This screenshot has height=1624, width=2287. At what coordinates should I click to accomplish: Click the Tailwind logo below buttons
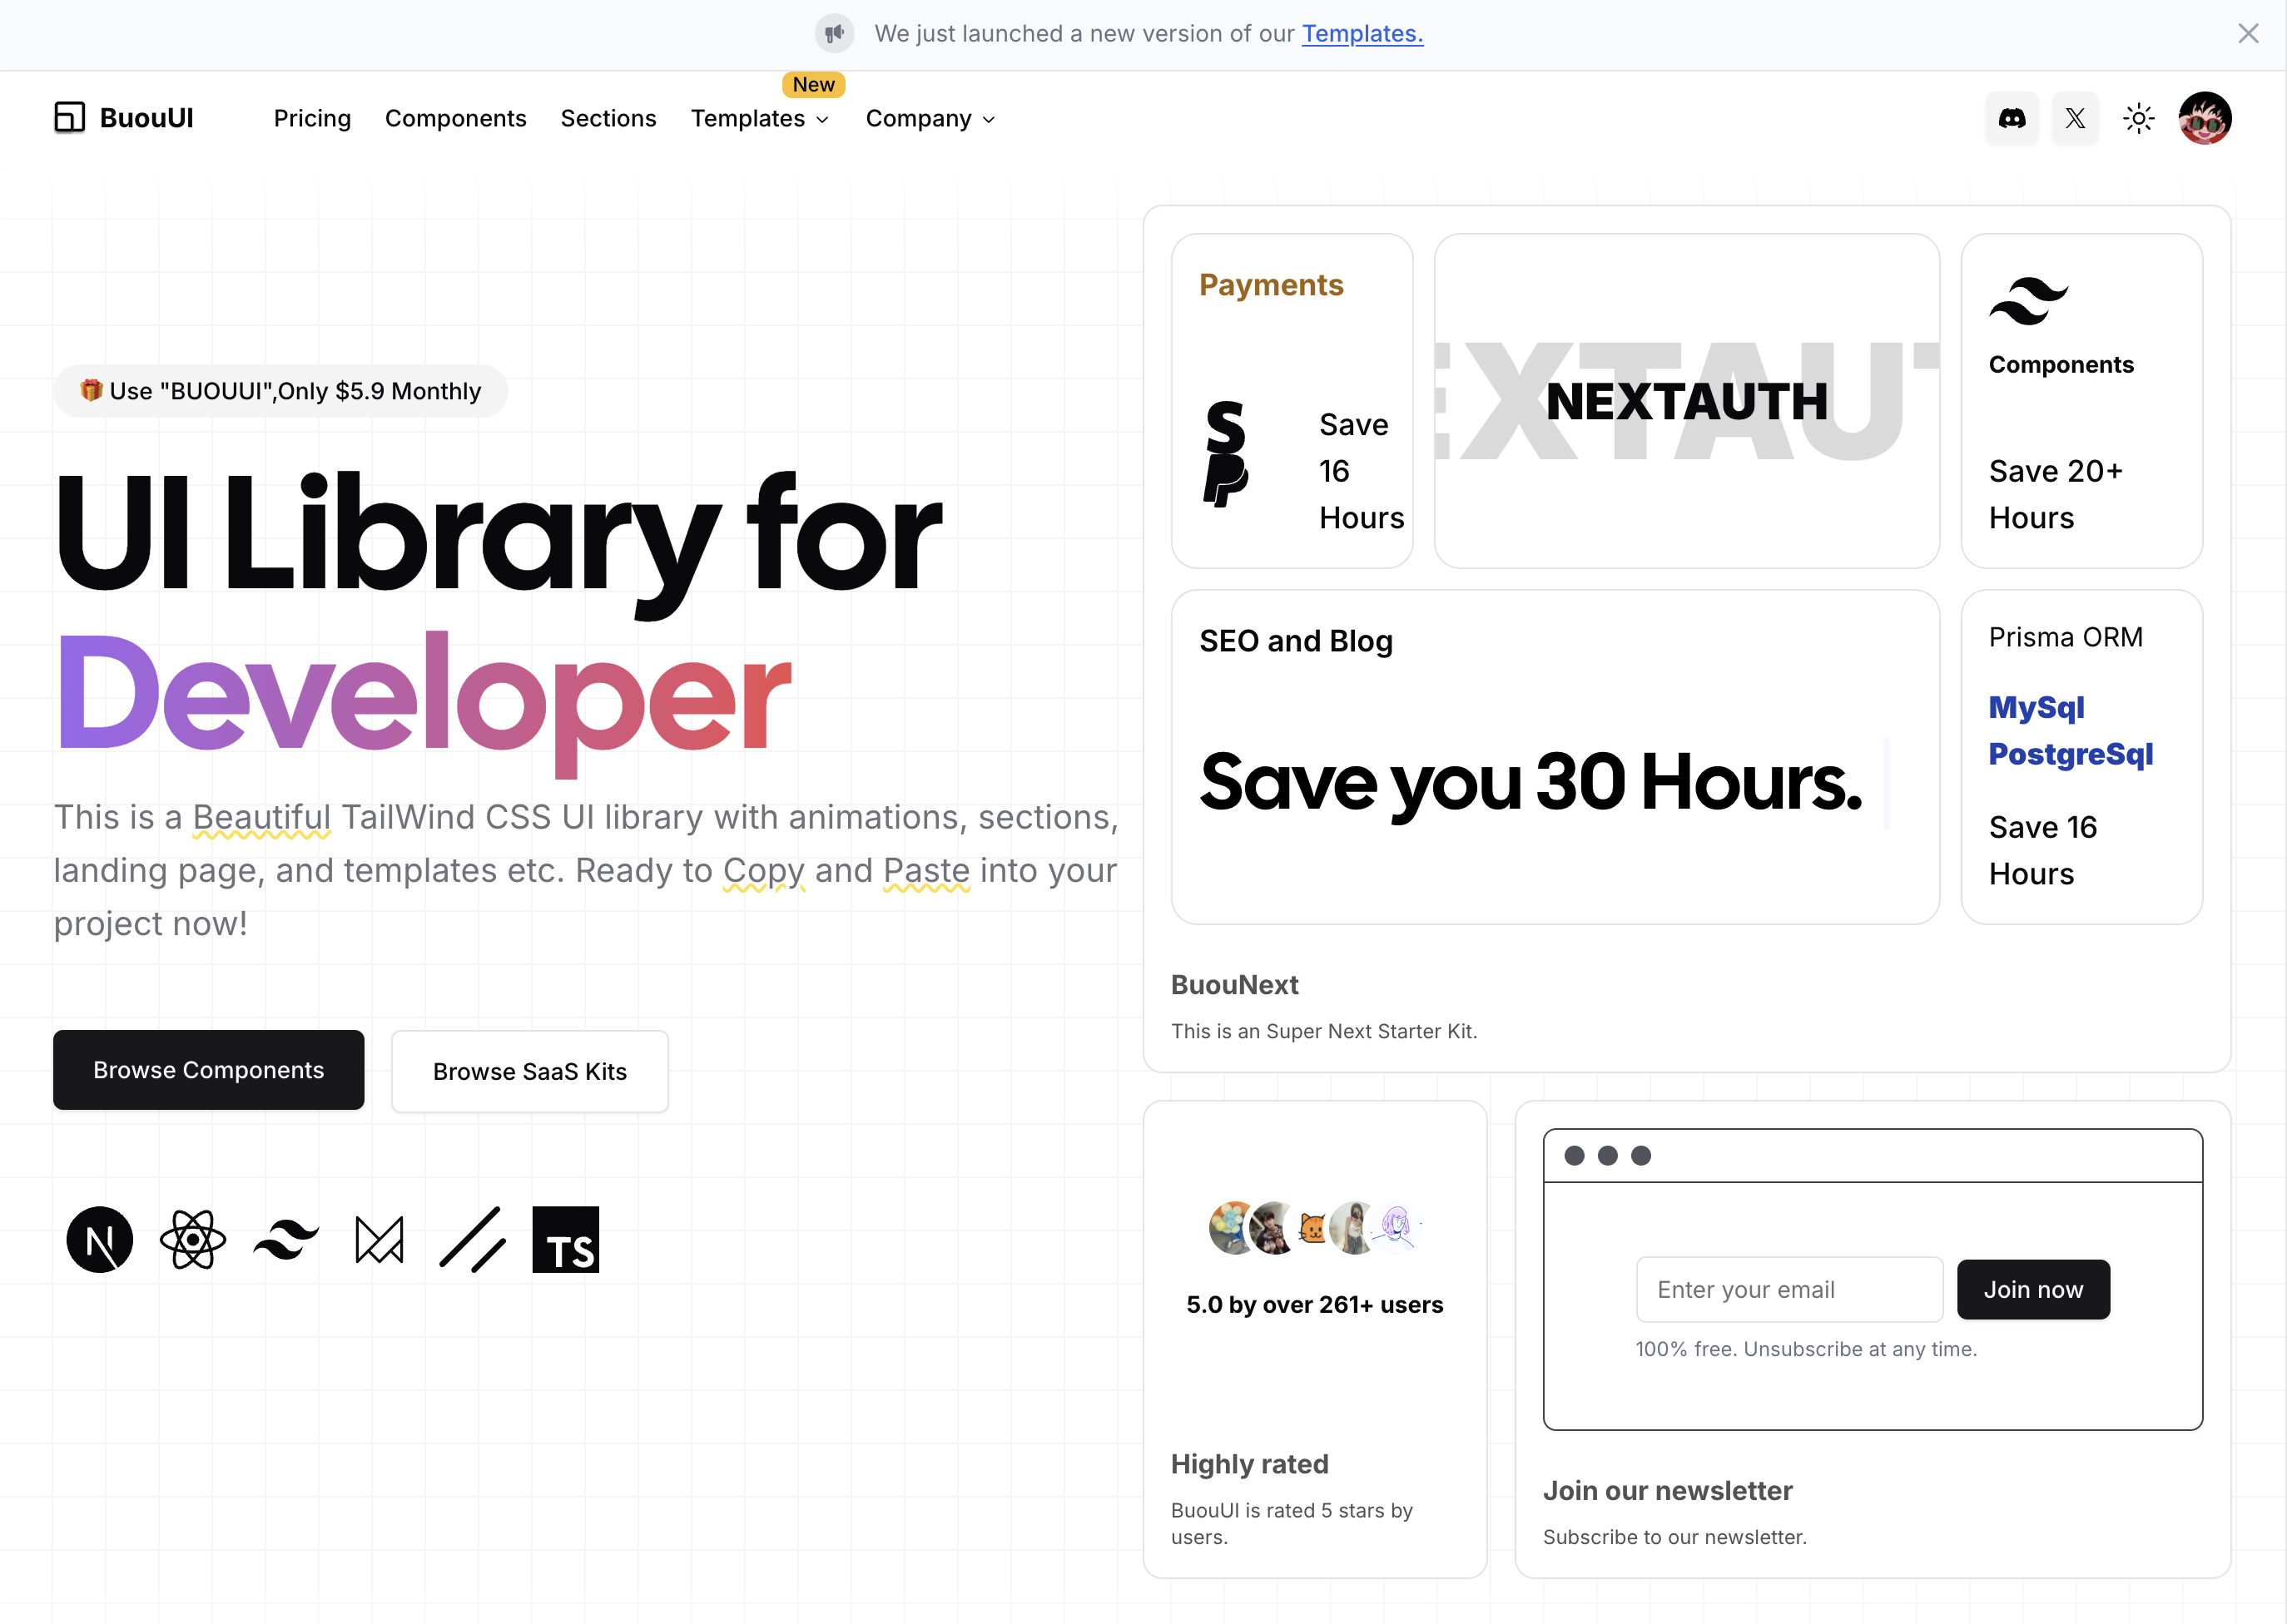point(285,1240)
